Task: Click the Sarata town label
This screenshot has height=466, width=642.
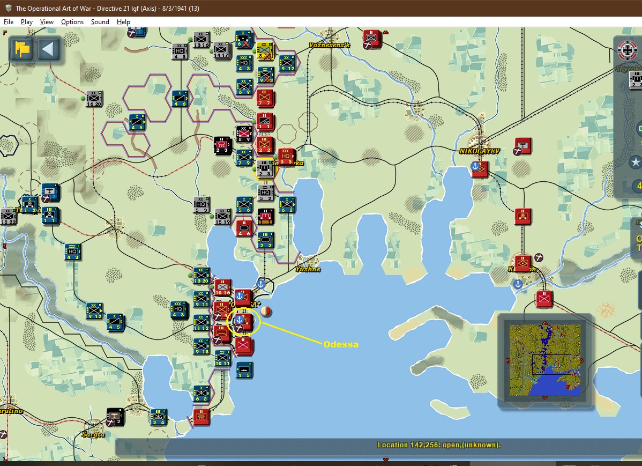Action: (93, 434)
